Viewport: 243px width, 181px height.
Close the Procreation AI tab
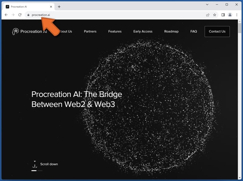tap(51, 7)
